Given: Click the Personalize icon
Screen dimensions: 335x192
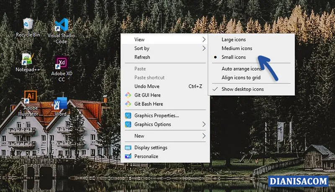Looking at the screenshot, I should (x=128, y=156).
